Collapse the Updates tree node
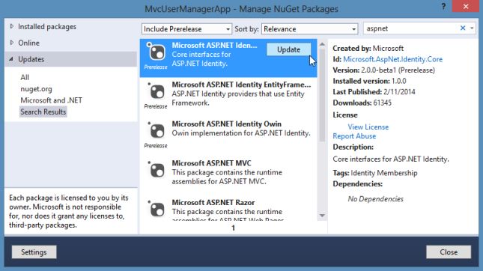483x271 pixels. tap(11, 59)
